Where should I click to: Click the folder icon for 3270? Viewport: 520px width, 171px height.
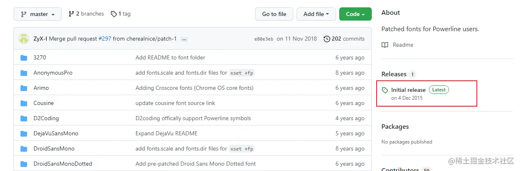[x=24, y=58]
